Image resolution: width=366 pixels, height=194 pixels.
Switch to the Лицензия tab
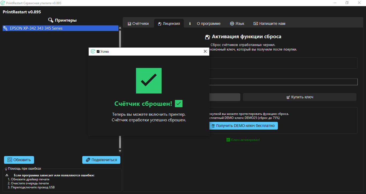(169, 24)
